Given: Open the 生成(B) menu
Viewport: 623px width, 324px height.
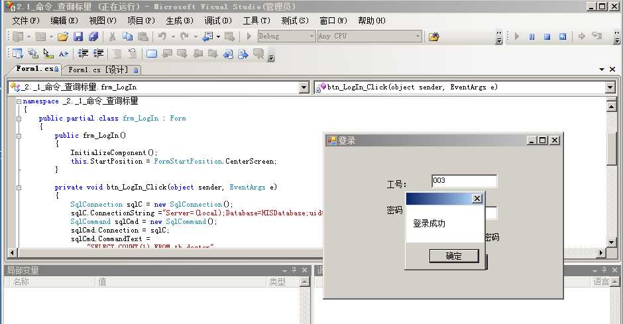Looking at the screenshot, I should 180,21.
